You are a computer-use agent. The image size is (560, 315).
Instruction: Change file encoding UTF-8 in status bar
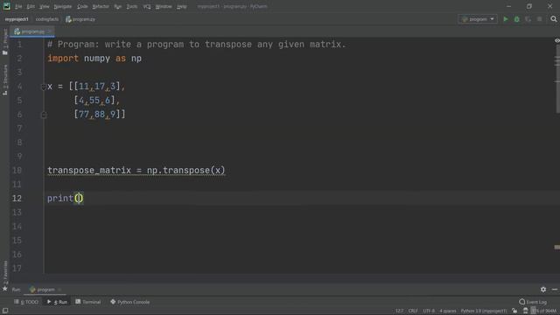[429, 311]
